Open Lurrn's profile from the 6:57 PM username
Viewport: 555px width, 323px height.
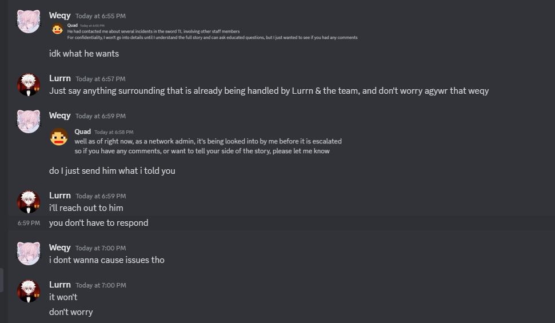(60, 78)
